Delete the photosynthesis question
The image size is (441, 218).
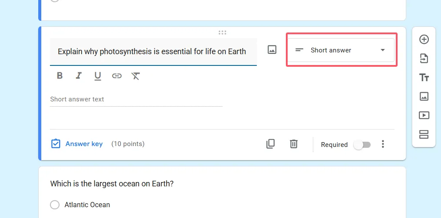[x=294, y=144]
